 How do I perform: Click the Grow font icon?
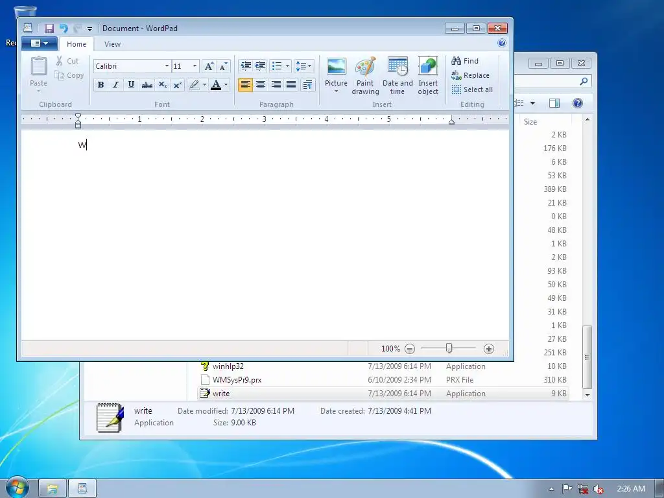[208, 66]
